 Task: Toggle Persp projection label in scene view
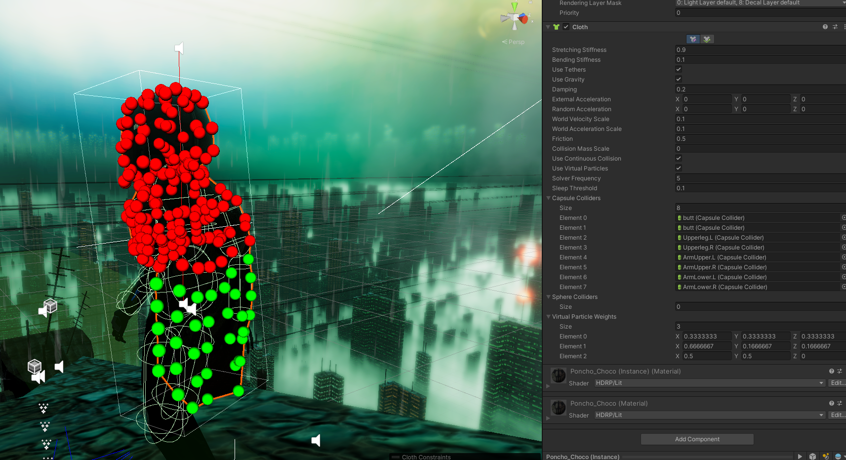pyautogui.click(x=514, y=42)
